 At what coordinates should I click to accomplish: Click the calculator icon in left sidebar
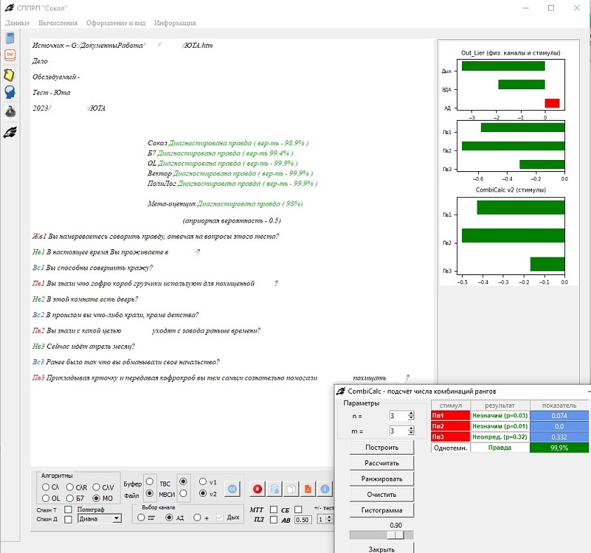pos(11,38)
